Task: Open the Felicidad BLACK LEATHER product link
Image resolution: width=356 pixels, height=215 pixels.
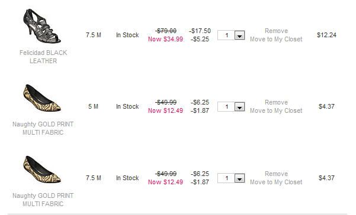Action: click(43, 57)
